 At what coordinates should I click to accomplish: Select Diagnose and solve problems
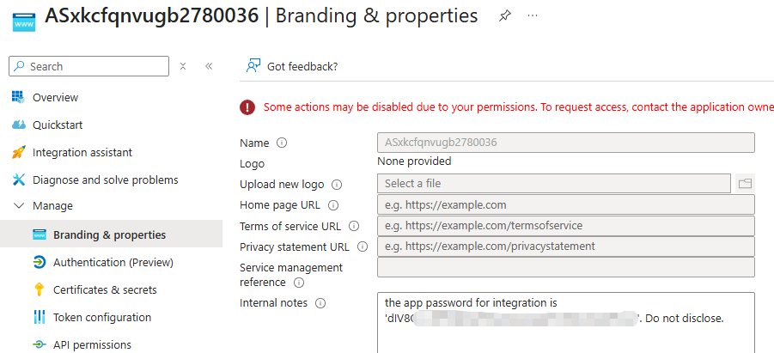(106, 180)
